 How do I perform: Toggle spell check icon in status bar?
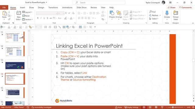[28, 107]
